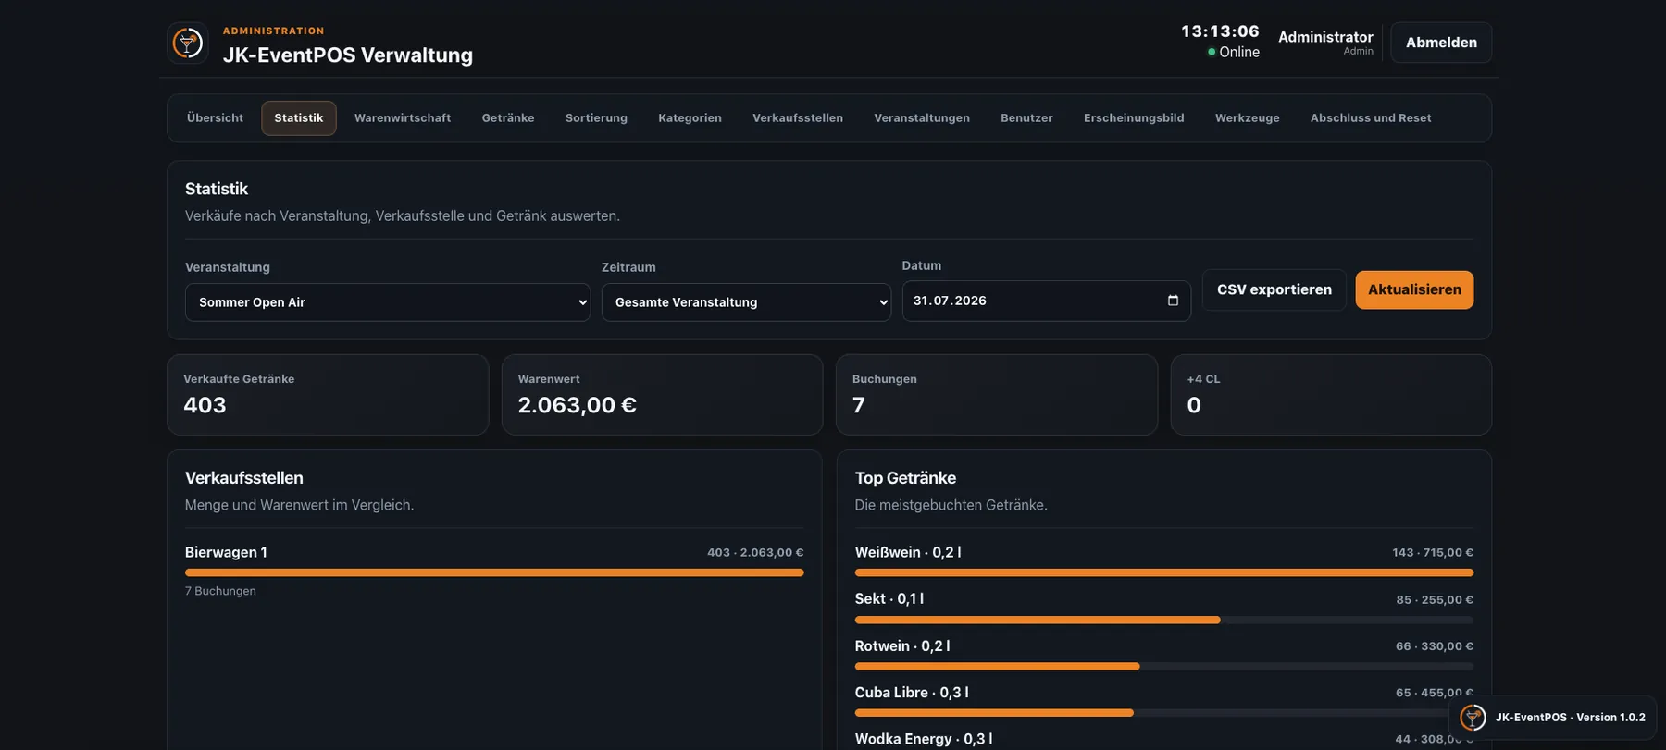Image resolution: width=1666 pixels, height=750 pixels.
Task: Click the Sekt 0,1 l progress bar
Action: 1164,621
